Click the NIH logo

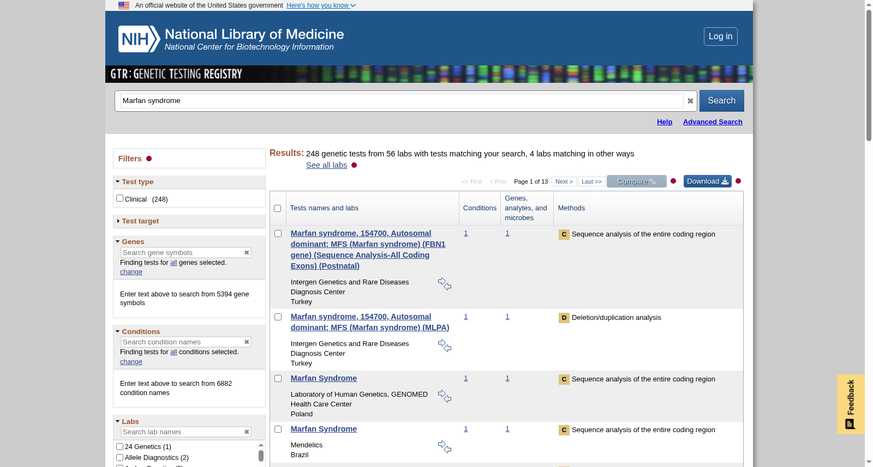[139, 39]
